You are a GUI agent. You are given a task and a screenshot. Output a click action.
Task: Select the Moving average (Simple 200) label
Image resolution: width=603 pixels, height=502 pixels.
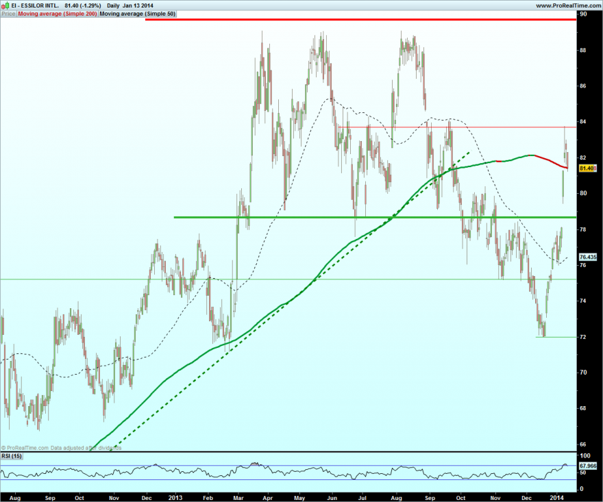pyautogui.click(x=58, y=14)
